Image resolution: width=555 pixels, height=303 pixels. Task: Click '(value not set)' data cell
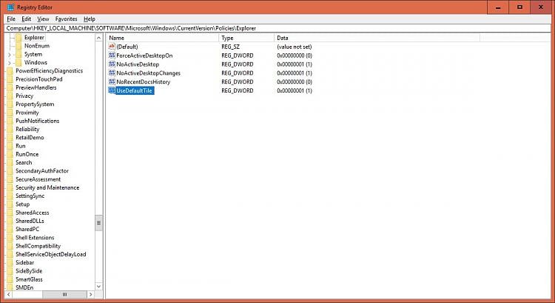coord(294,47)
